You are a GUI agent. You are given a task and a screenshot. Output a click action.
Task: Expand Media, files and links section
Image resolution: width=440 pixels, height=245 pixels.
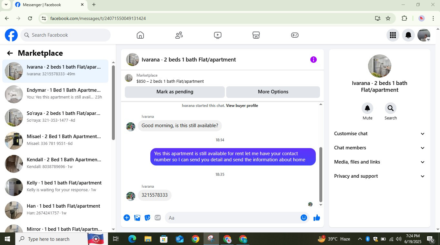click(x=379, y=162)
